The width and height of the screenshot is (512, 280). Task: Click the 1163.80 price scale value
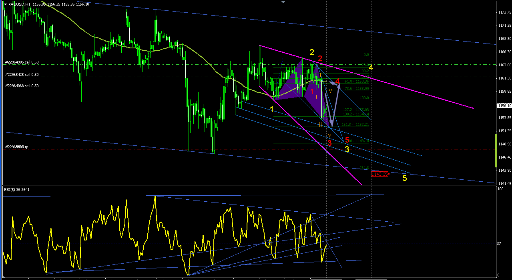(x=505, y=65)
